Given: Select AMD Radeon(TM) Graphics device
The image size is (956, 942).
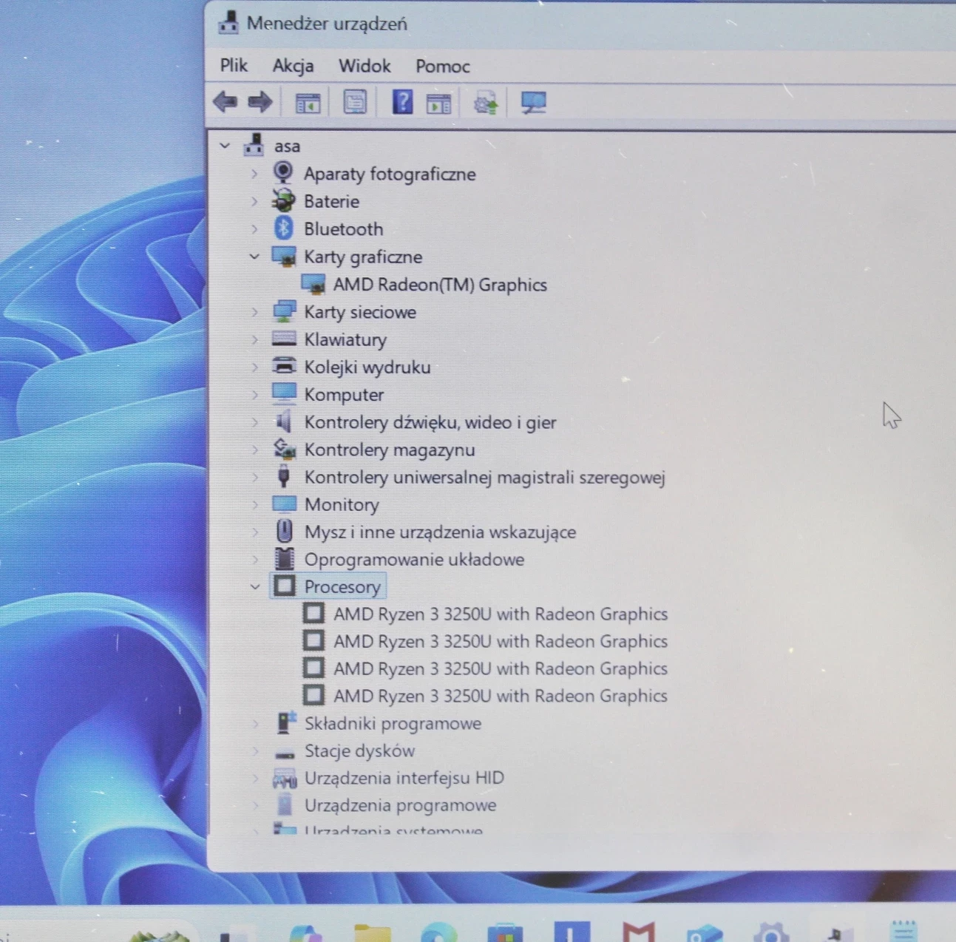Looking at the screenshot, I should click(440, 285).
